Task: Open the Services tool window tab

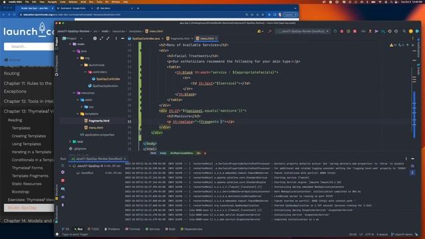Action: point(153,229)
